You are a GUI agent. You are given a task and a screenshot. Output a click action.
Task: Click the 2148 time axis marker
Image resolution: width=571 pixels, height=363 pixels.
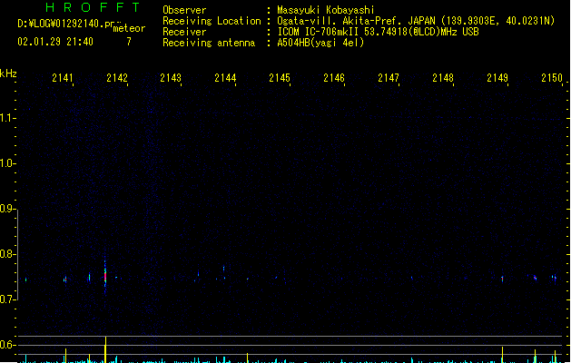coord(443,78)
